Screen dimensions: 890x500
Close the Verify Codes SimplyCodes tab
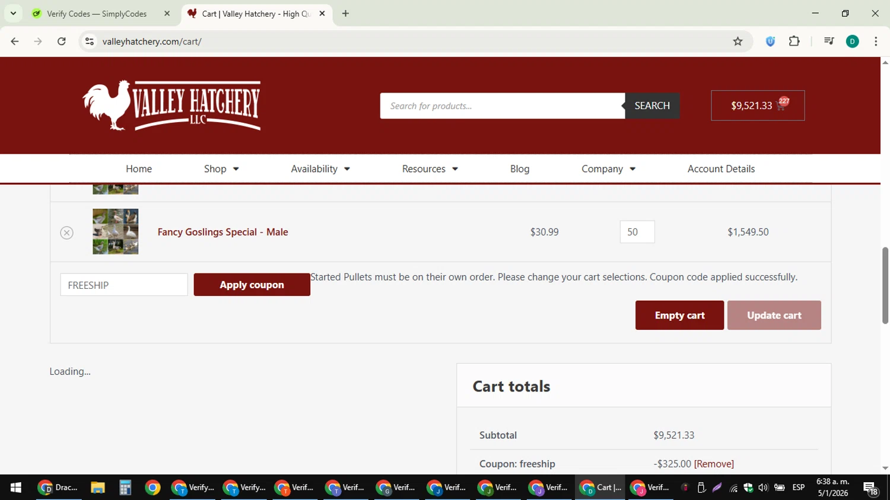[x=167, y=14]
